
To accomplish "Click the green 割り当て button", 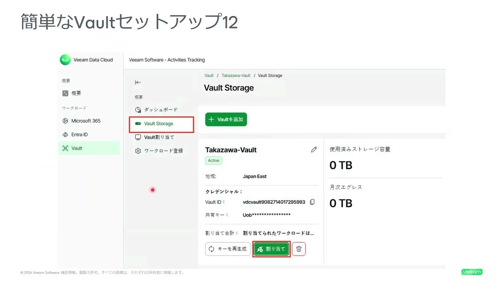I will 272,249.
